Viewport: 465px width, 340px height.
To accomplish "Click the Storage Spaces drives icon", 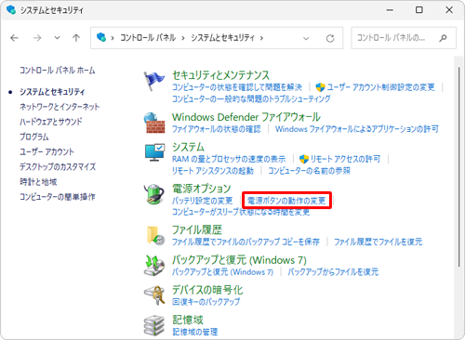I will [x=154, y=325].
